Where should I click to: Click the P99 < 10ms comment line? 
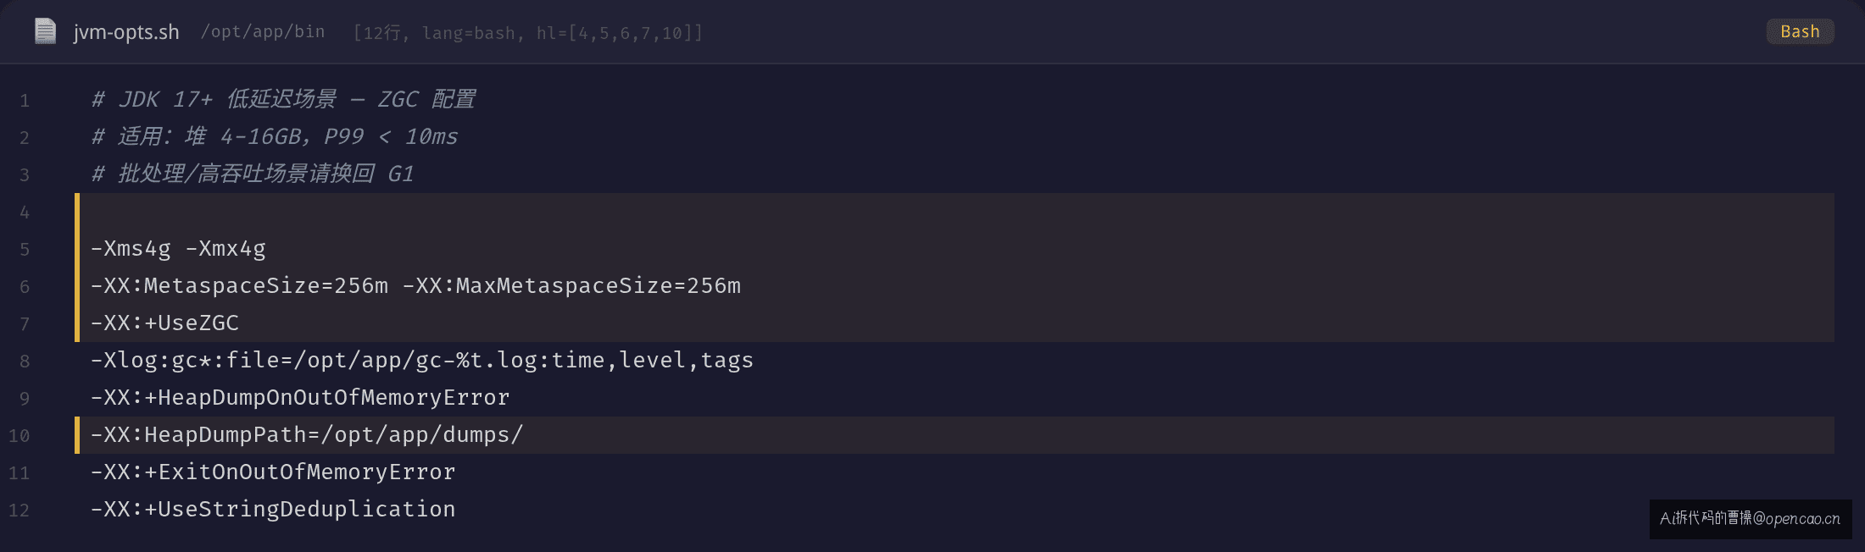tap(275, 137)
